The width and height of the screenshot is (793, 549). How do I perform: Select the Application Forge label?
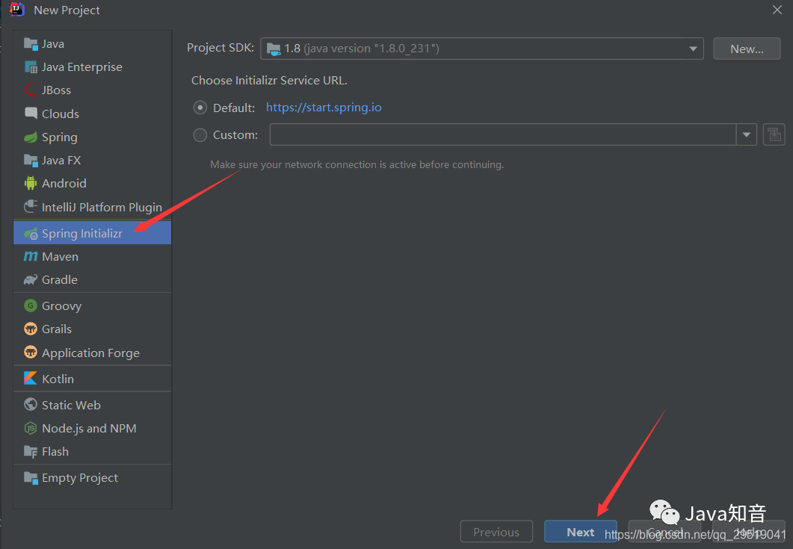click(x=91, y=353)
